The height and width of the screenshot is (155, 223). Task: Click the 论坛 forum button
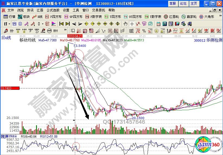183,4
